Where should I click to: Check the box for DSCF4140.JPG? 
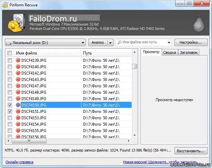coord(10,67)
